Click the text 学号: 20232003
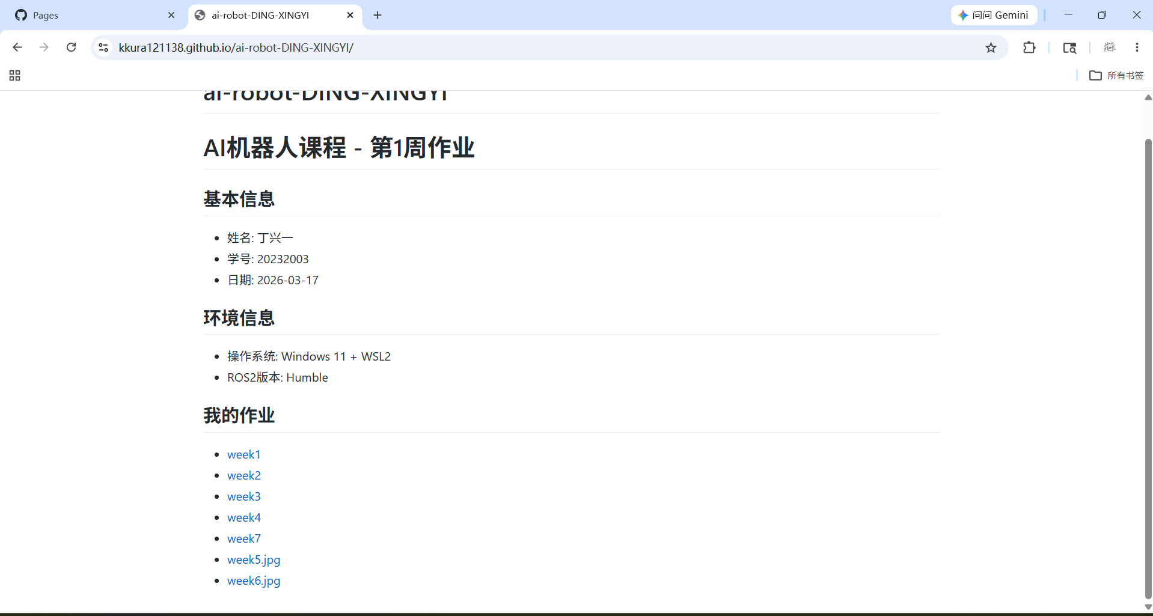 [268, 259]
